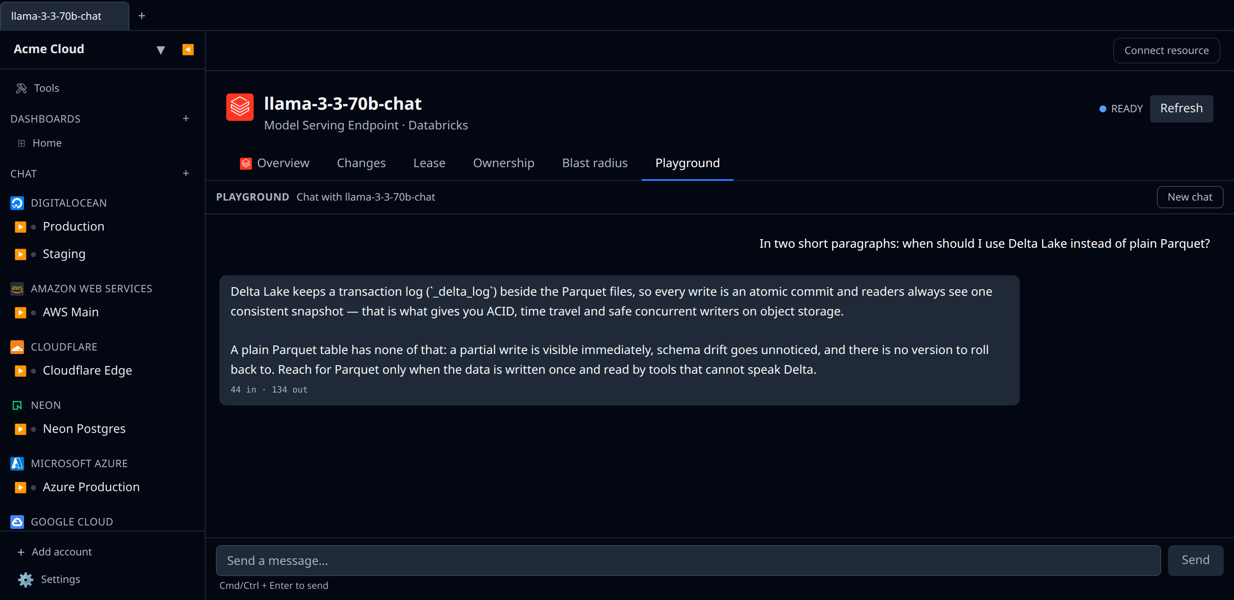Click the Amazon Web Services provider icon
Image resolution: width=1234 pixels, height=600 pixels.
17,288
